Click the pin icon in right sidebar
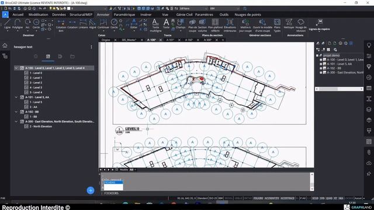This screenshot has height=210, width=374. (x=369, y=174)
